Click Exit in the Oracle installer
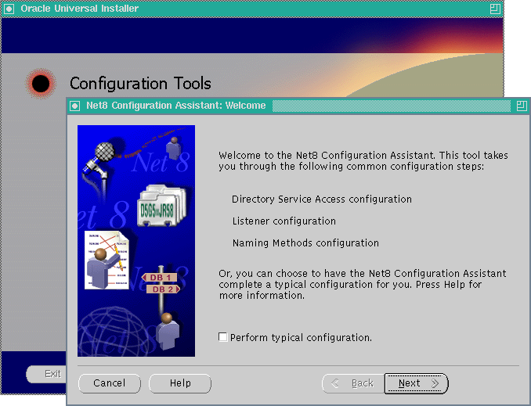 [52, 374]
